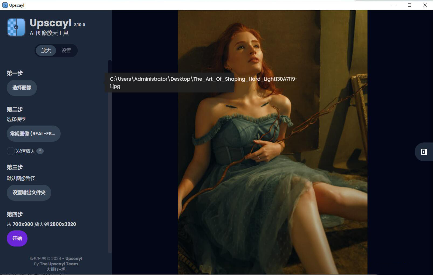This screenshot has height=275, width=433.
Task: Close the Upscayl window
Action: click(x=425, y=5)
